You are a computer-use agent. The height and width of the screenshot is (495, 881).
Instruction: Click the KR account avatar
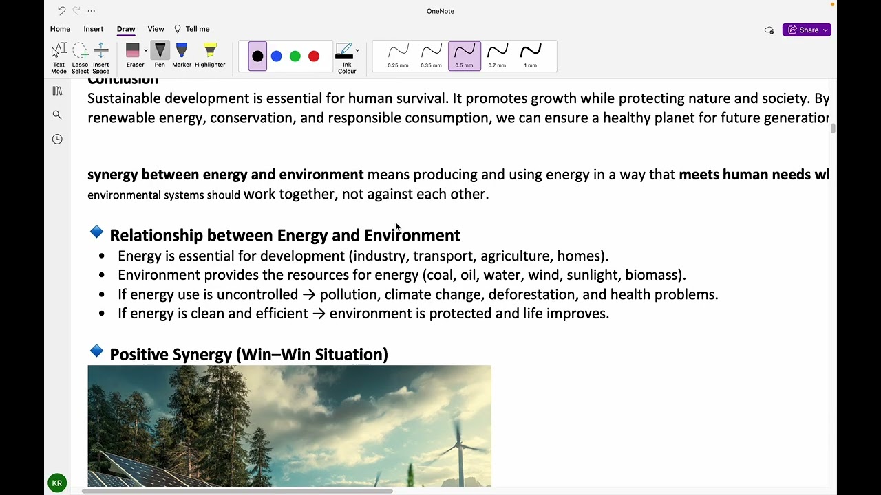57,483
